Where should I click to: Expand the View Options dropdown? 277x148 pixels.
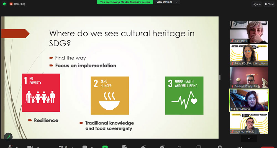point(166,2)
